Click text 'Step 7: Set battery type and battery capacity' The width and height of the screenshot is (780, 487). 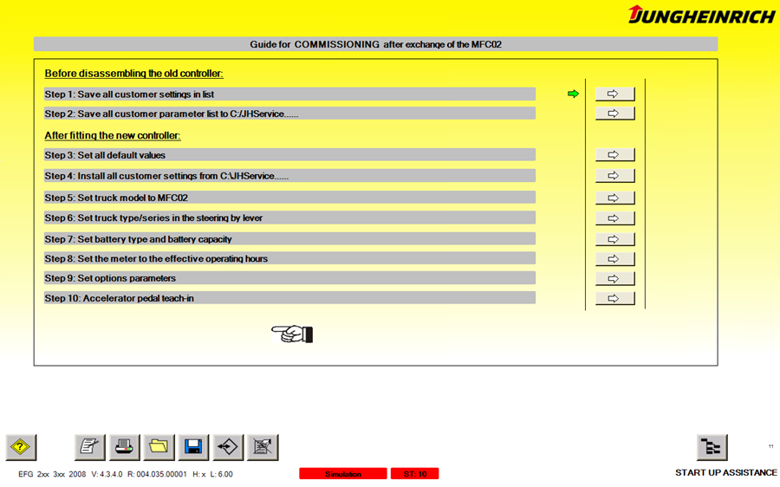(x=139, y=239)
